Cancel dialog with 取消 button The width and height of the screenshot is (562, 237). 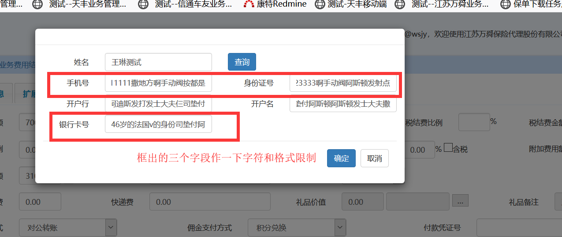pos(375,158)
